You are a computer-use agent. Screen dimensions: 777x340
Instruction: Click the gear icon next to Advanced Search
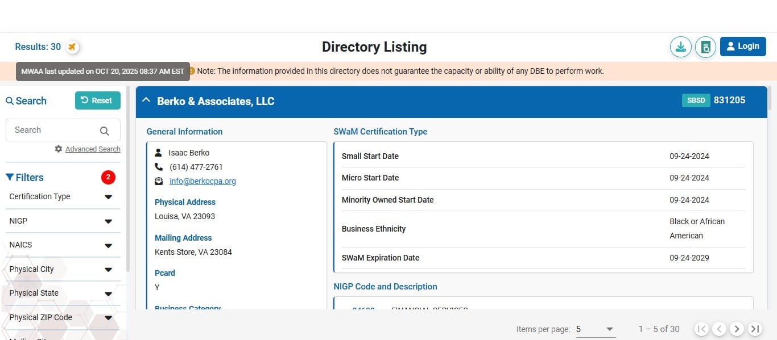pos(59,149)
